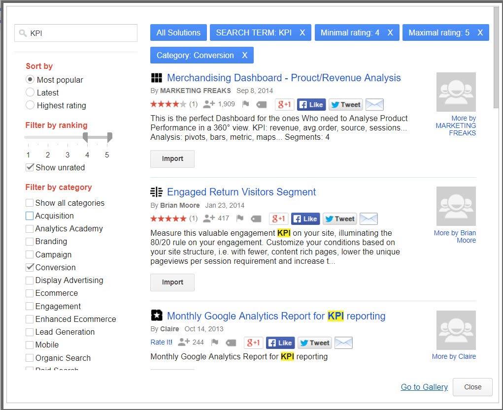Remove the Minimal rating: 4 filter

coord(390,32)
